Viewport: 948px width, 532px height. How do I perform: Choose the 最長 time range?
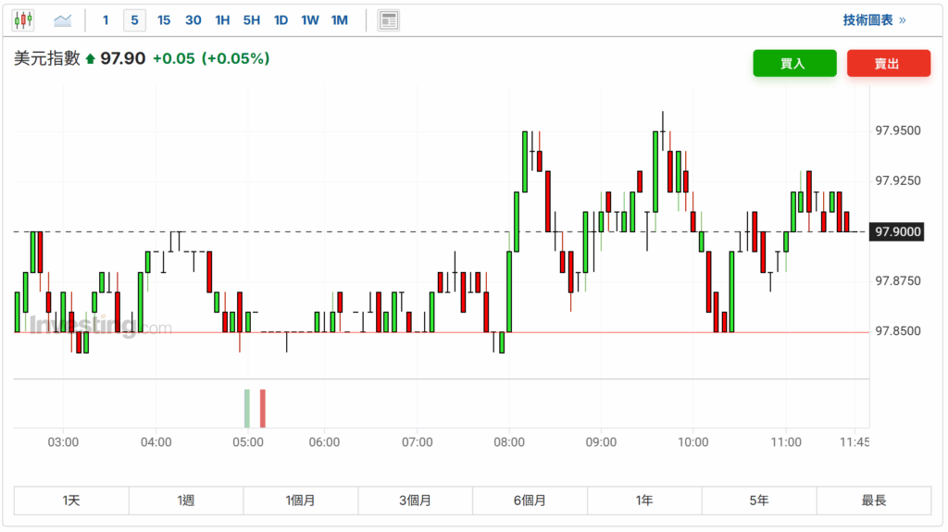pos(874,501)
